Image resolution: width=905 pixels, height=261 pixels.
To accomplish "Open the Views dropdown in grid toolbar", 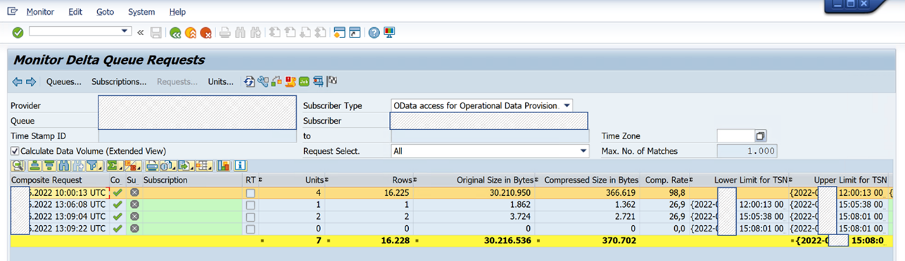I will click(169, 166).
